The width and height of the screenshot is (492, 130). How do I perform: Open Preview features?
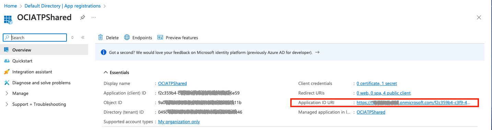pos(178,38)
